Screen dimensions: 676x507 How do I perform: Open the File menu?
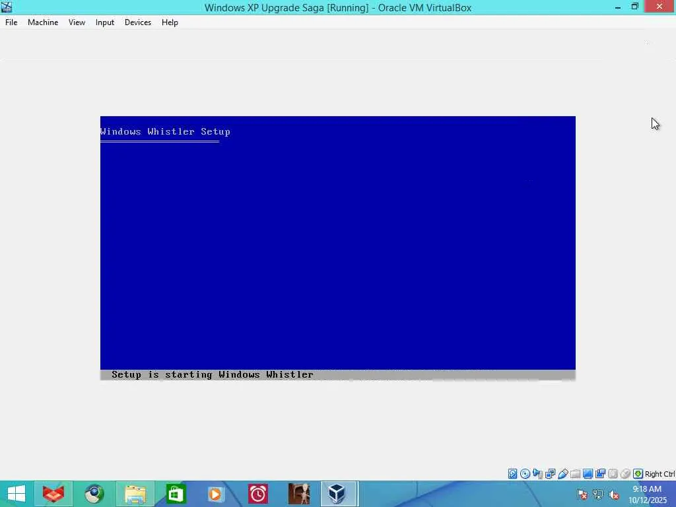pos(11,22)
